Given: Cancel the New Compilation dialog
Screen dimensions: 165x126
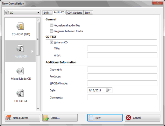Looking at the screenshot, I should [x=142, y=118].
